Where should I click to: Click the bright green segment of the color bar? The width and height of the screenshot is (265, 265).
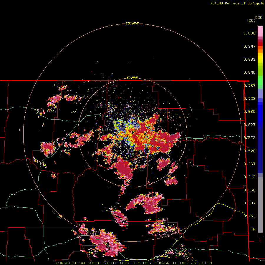260,80
